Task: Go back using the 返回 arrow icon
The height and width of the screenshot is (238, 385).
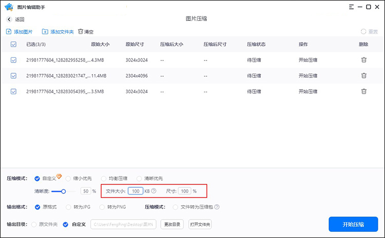Action: 9,19
